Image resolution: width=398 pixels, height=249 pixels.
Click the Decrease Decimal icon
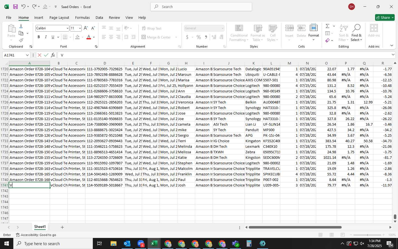point(221,37)
